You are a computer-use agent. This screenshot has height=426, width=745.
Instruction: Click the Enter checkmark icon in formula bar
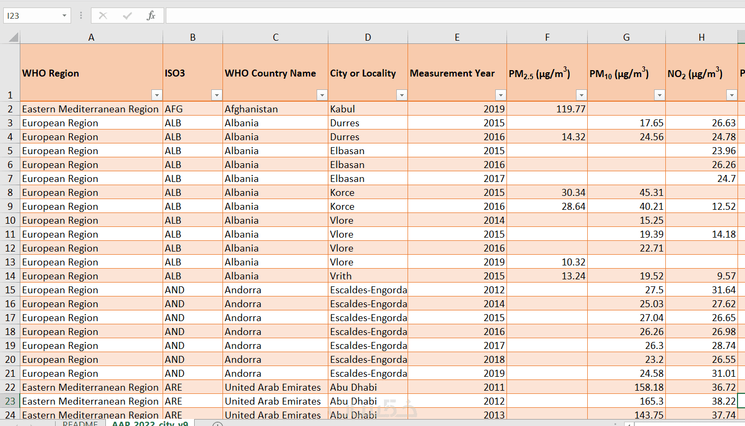coord(127,16)
